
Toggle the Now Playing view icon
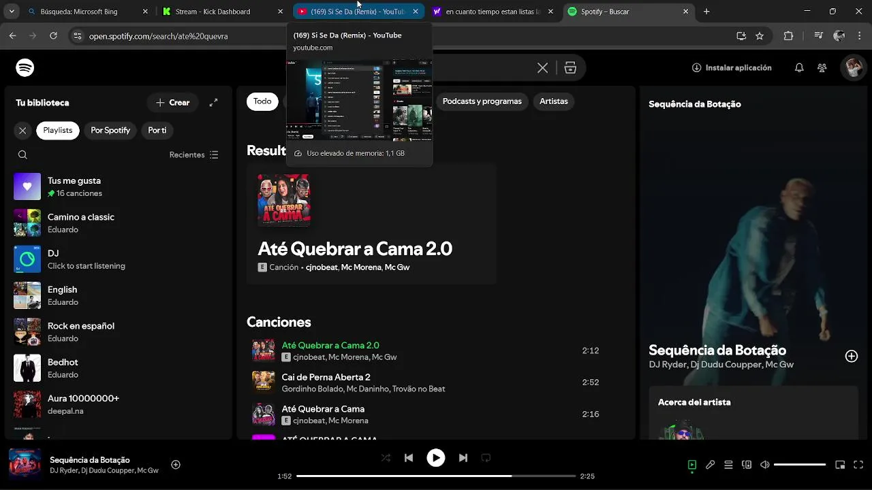tap(691, 465)
